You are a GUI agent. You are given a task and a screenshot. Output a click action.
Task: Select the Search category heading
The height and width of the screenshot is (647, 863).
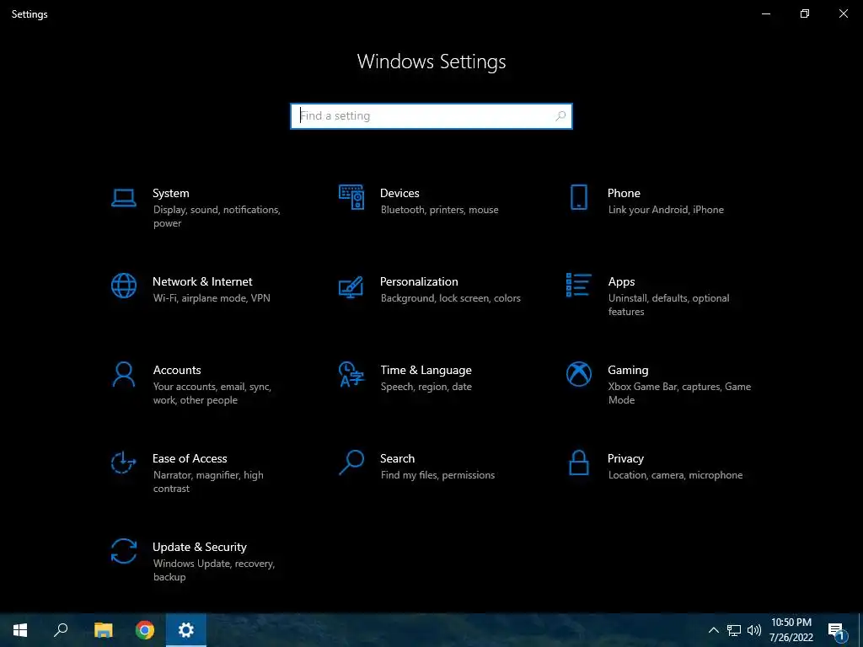(398, 459)
